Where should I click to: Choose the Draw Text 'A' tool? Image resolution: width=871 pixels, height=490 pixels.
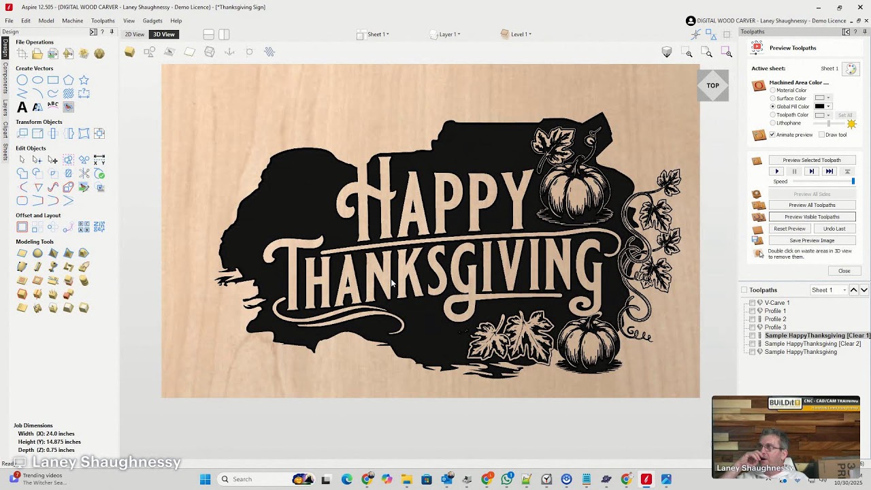pyautogui.click(x=22, y=107)
